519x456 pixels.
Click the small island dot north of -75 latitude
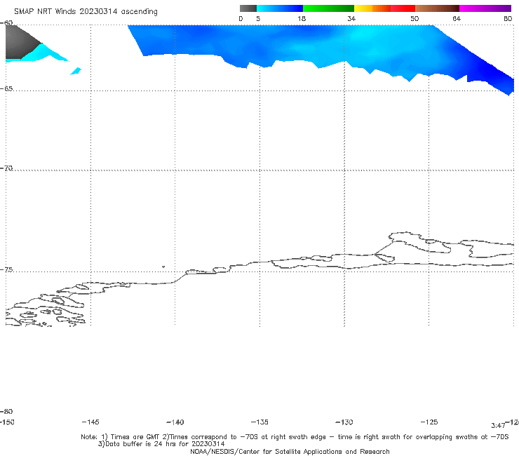(163, 267)
